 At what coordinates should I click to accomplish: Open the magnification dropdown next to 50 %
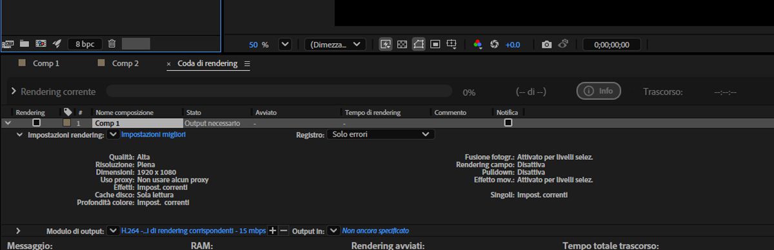point(284,44)
